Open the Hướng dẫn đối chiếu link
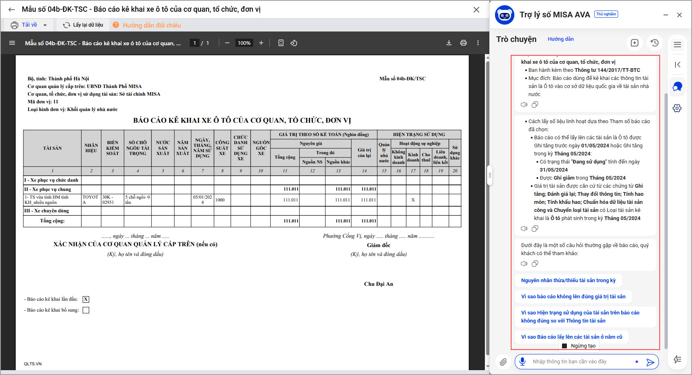Image resolution: width=692 pixels, height=375 pixels. (x=152, y=25)
